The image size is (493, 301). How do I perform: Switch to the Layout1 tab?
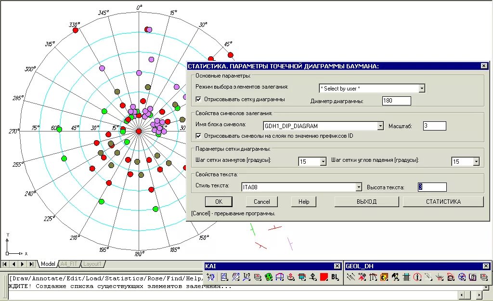[x=92, y=264]
